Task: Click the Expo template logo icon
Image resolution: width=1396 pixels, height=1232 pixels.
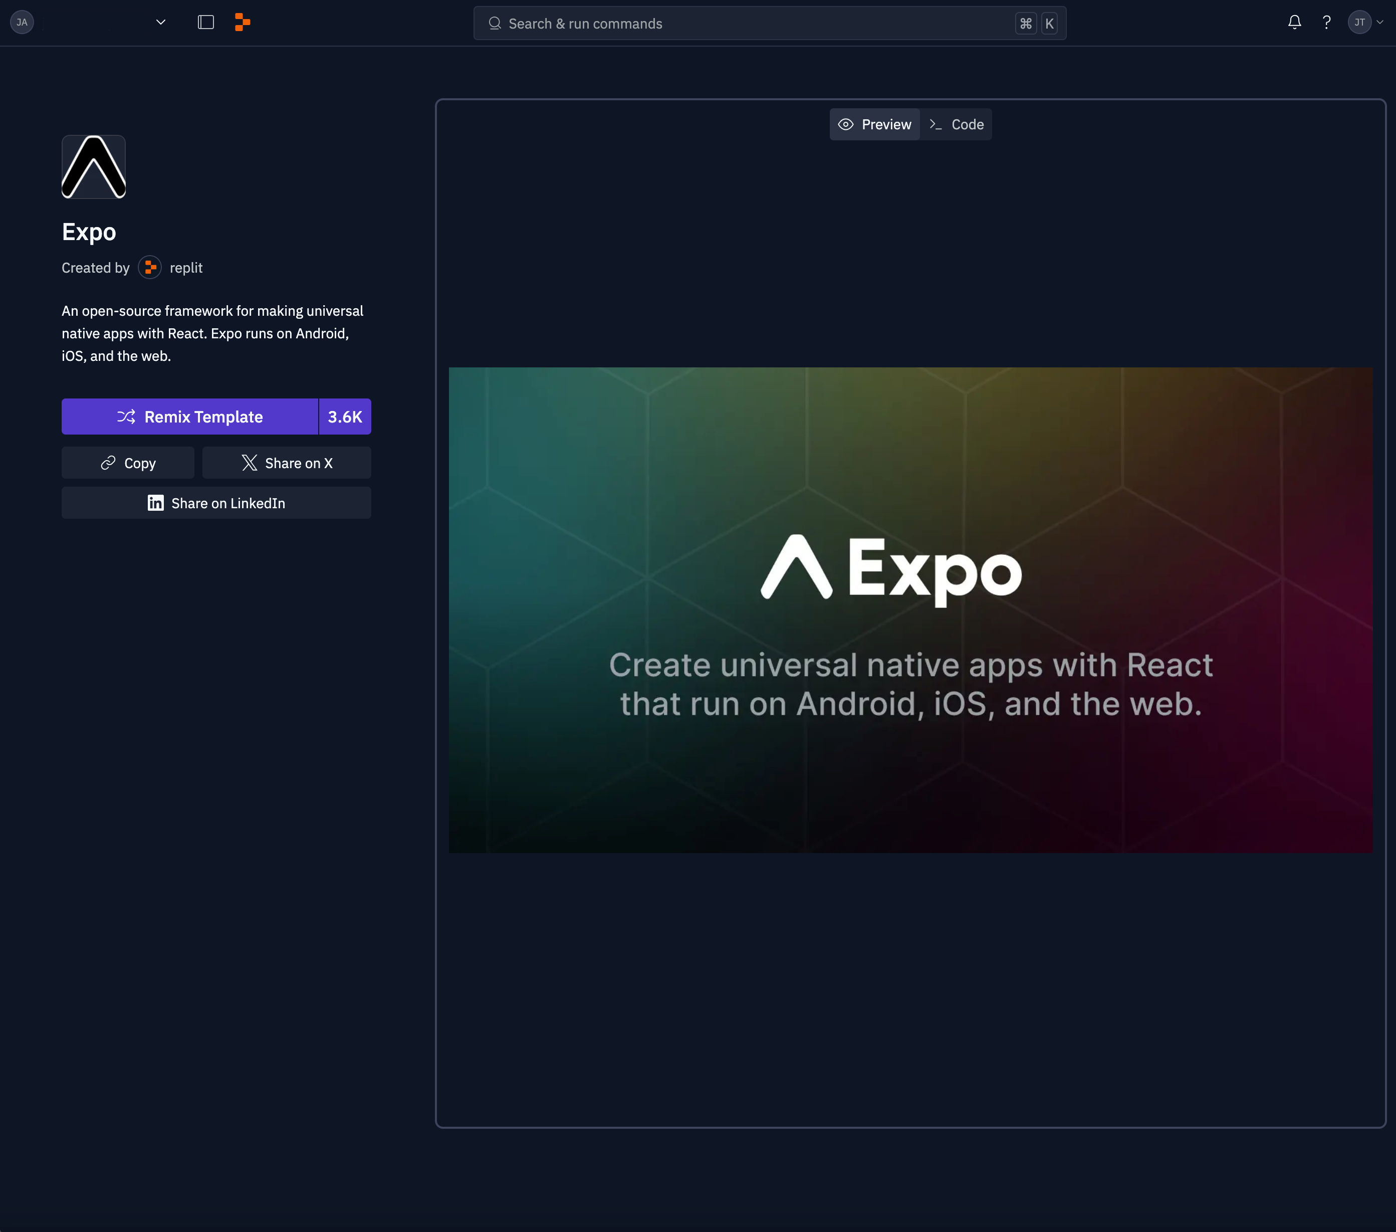Action: click(x=94, y=167)
